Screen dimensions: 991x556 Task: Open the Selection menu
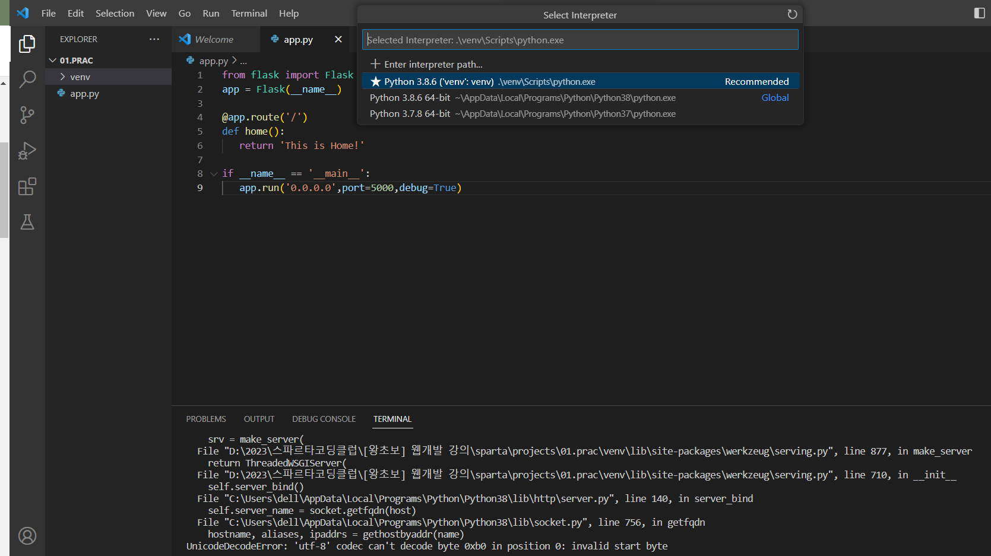pos(115,13)
